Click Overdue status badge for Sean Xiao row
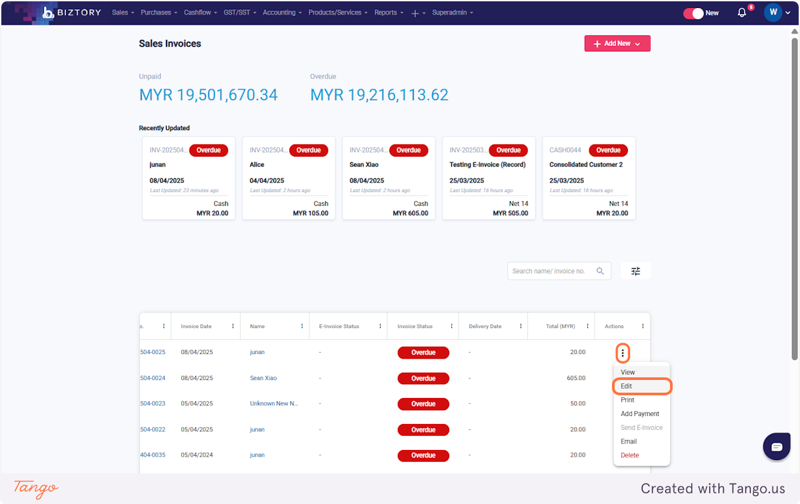 coord(423,378)
